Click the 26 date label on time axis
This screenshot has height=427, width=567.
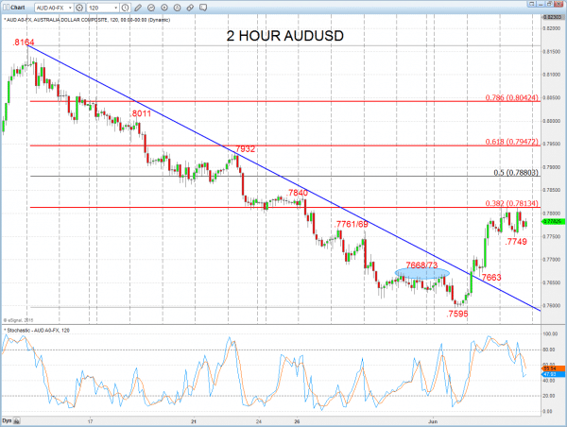click(x=298, y=421)
